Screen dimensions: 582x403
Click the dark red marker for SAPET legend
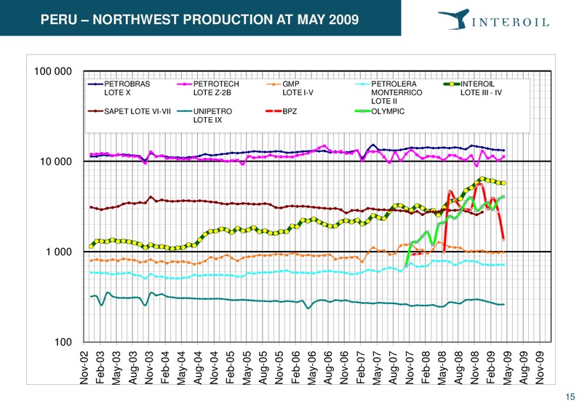click(x=95, y=111)
